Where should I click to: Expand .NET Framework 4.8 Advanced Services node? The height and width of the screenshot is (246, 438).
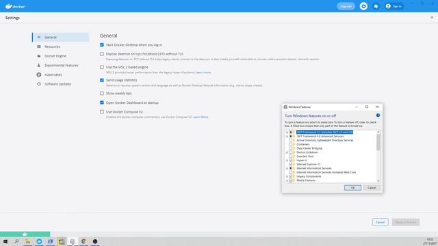click(287, 137)
